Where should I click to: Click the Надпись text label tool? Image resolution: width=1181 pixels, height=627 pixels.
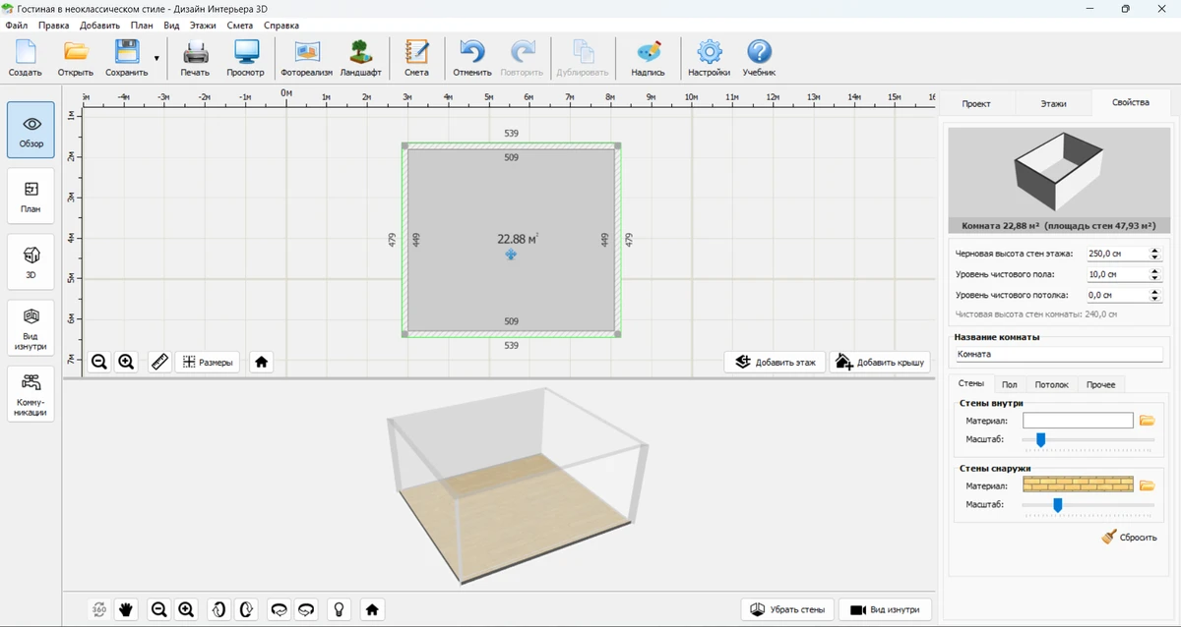pyautogui.click(x=648, y=59)
